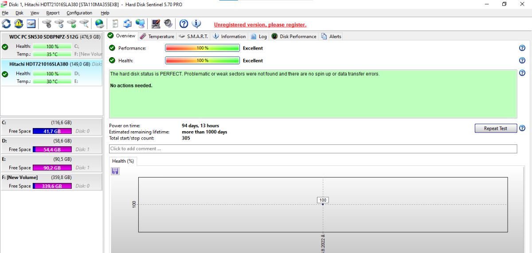The image size is (532, 253).
Task: Click the C: drive free space bar
Action: click(x=52, y=131)
